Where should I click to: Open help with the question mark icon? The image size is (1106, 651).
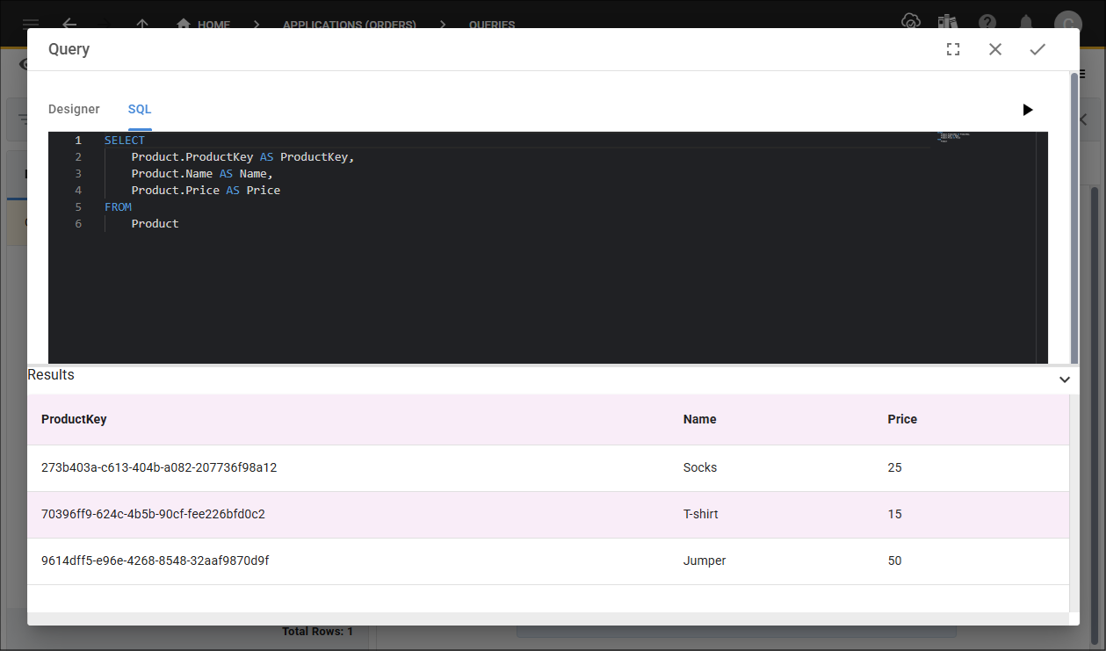coord(987,23)
